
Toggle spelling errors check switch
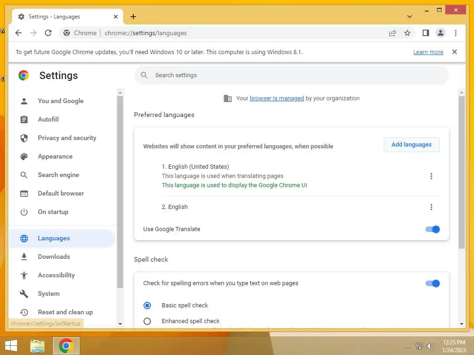coord(433,283)
